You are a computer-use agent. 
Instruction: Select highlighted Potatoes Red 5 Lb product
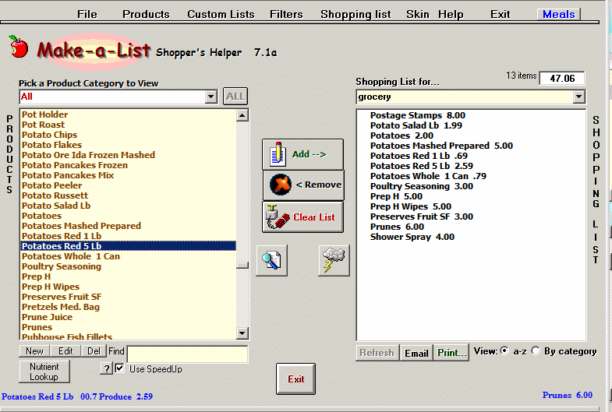(x=128, y=246)
